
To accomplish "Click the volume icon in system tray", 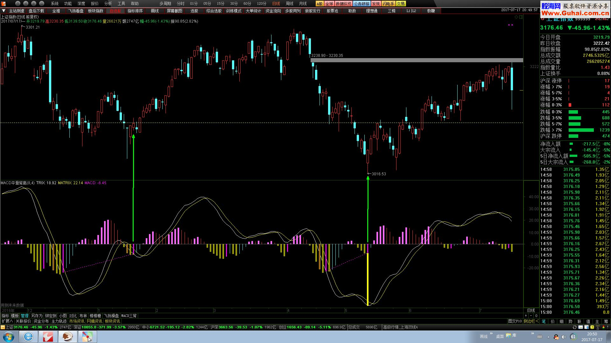I will coord(564,337).
